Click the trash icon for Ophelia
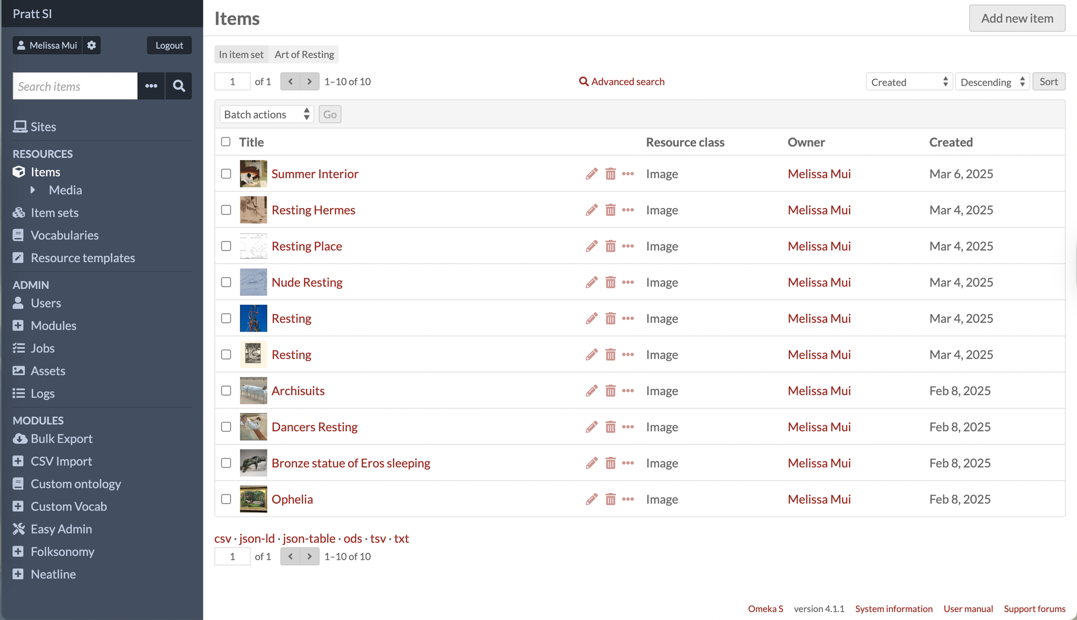Image resolution: width=1077 pixels, height=620 pixels. 610,499
